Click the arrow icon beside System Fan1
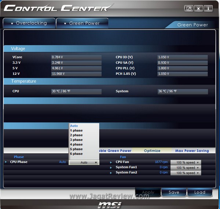The width and height of the screenshot is (220, 209). [x=111, y=167]
